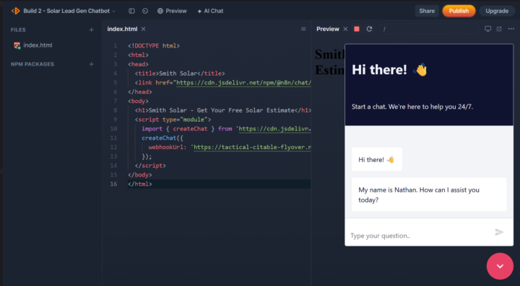Click the h1 Smith Solar estimate code line
Image resolution: width=520 pixels, height=286 pixels.
click(223, 110)
